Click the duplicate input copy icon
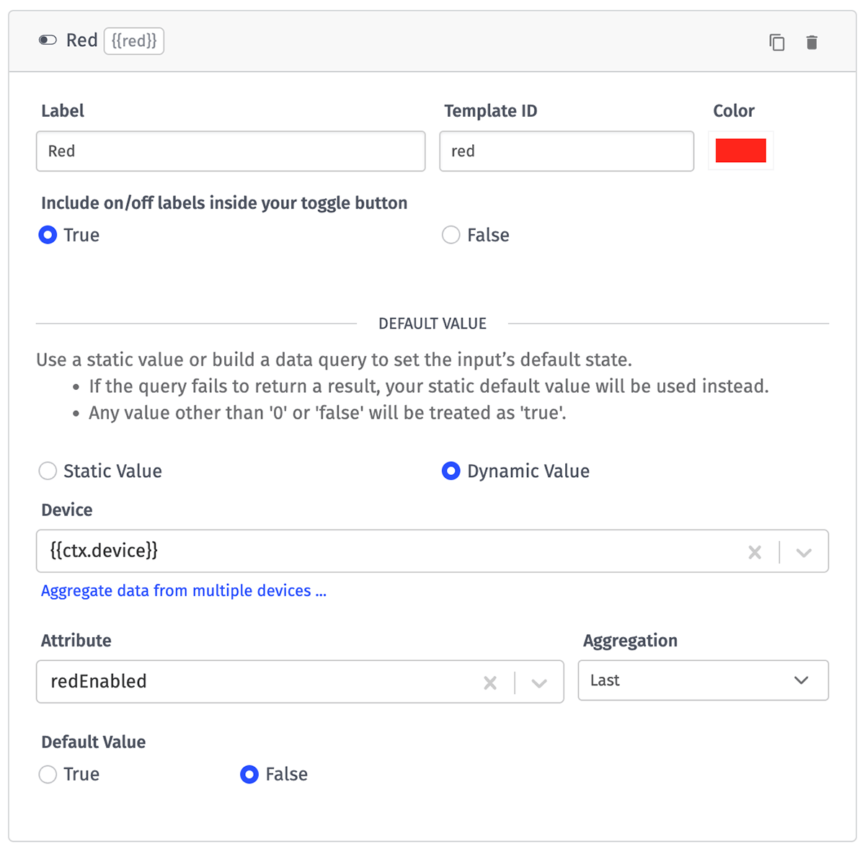865x854 pixels. point(776,43)
